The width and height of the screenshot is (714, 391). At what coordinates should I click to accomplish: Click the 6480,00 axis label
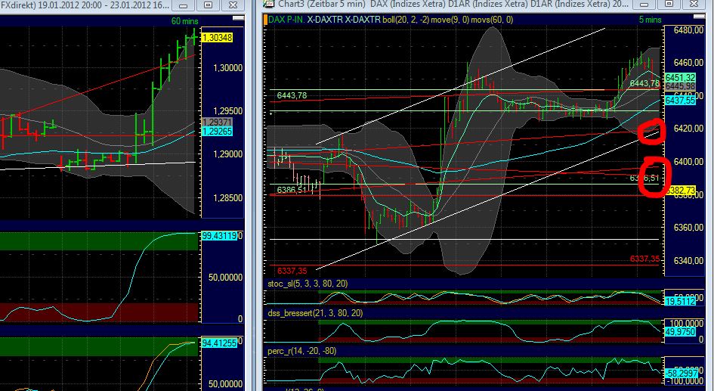tap(688, 30)
